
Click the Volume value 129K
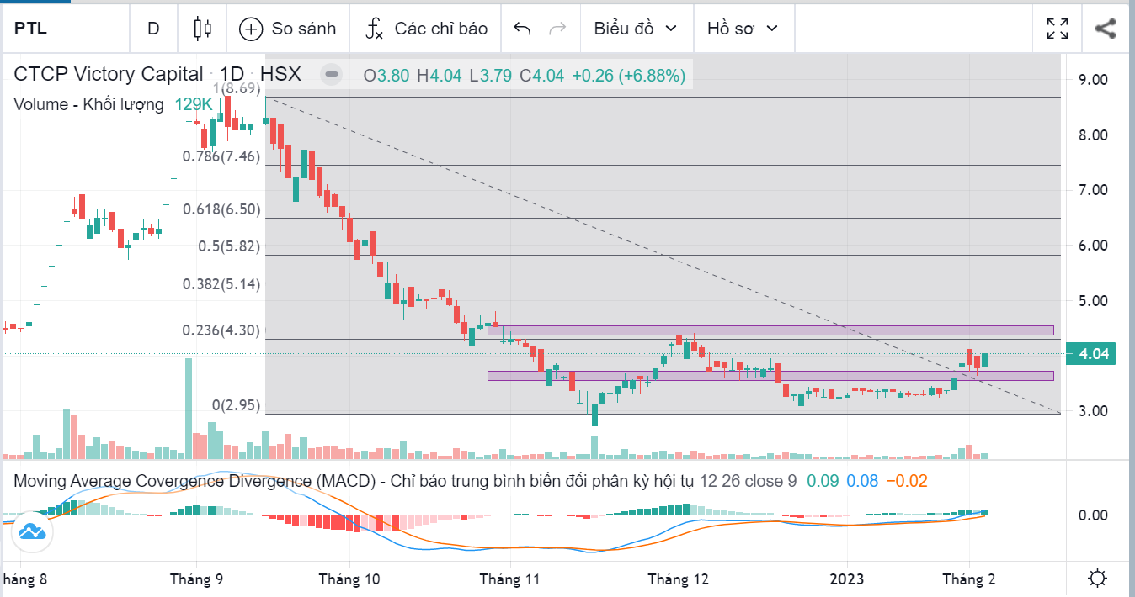pyautogui.click(x=194, y=105)
